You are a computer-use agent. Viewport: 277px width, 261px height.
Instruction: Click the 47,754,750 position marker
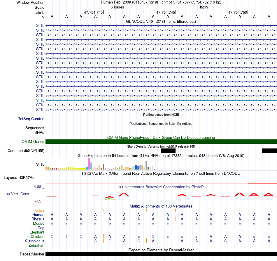coord(238,12)
